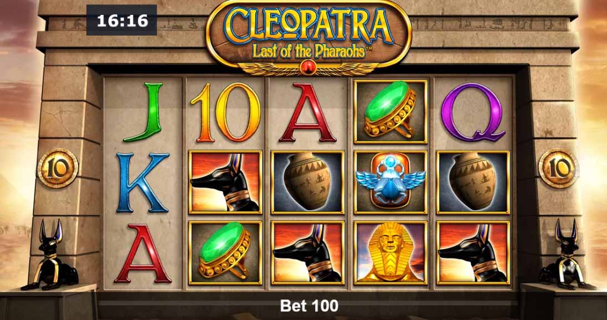The width and height of the screenshot is (607, 320).
Task: Click the green J symbol on reel one
Action: tap(143, 112)
